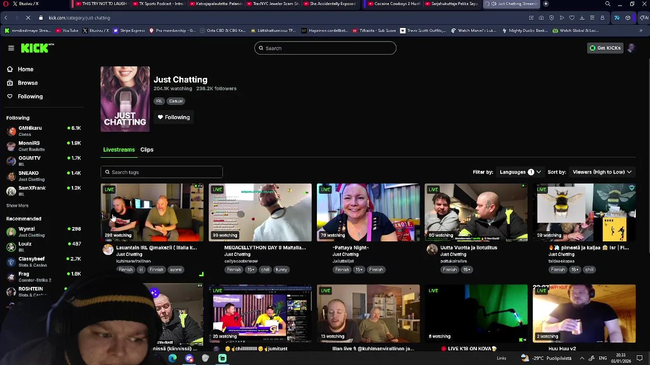Open cellyscooterwow channel link
Screen dimensions: 650x365
coord(241,261)
